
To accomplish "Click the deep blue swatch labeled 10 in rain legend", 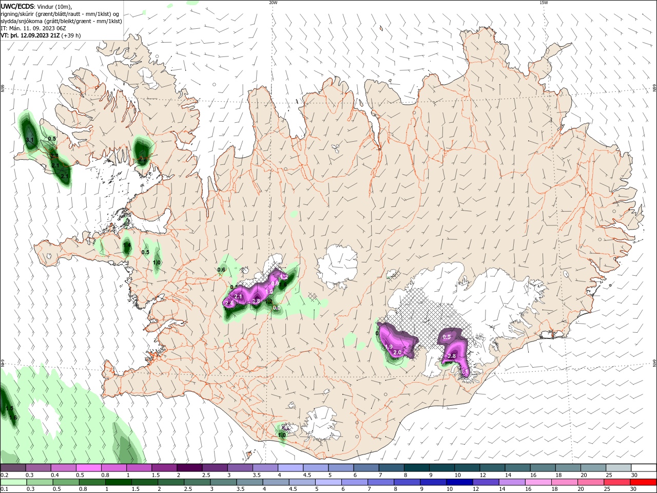I will click(459, 482).
